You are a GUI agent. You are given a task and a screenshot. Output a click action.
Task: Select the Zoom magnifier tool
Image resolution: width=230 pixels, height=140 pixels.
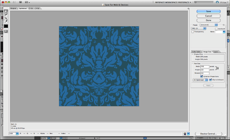coord(6,18)
